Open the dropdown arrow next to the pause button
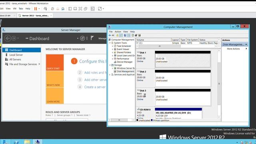Image resolution: width=256 pixels, height=144 pixels. pos(39,9)
